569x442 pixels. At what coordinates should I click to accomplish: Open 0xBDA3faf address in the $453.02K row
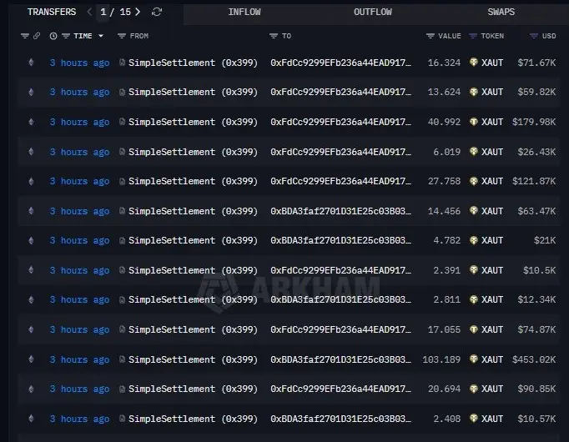point(340,359)
